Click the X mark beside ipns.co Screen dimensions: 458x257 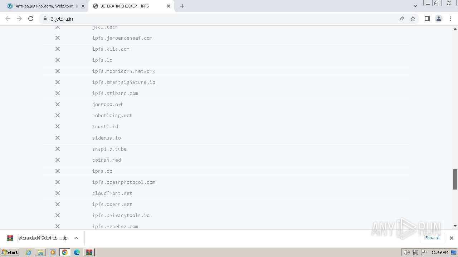point(58,171)
